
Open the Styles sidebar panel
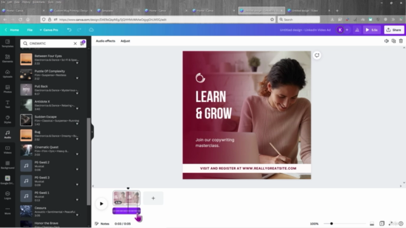pyautogui.click(x=8, y=120)
